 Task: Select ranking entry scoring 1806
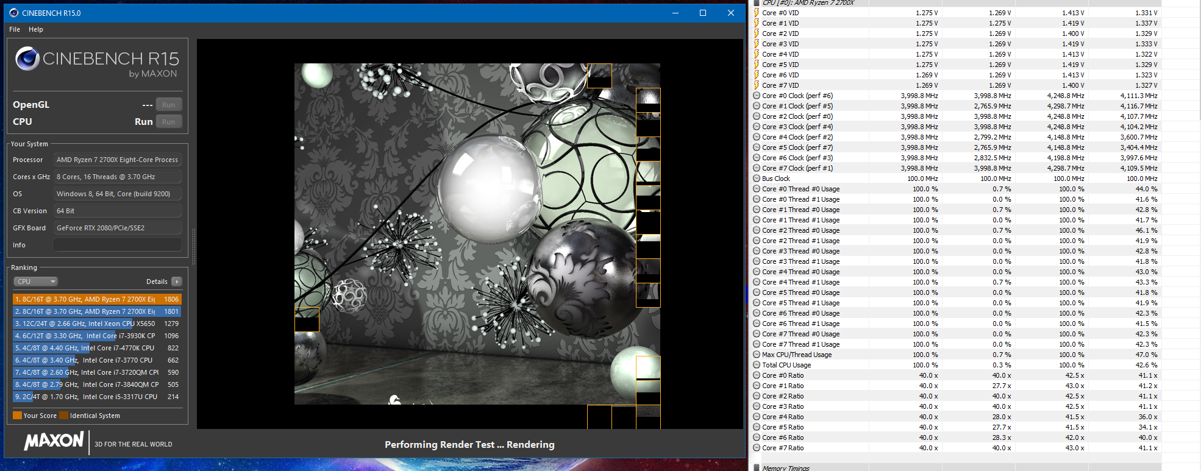tap(97, 299)
